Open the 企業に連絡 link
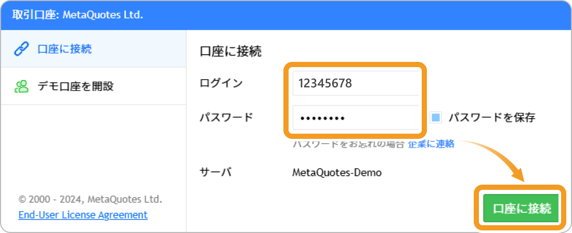 (x=431, y=144)
